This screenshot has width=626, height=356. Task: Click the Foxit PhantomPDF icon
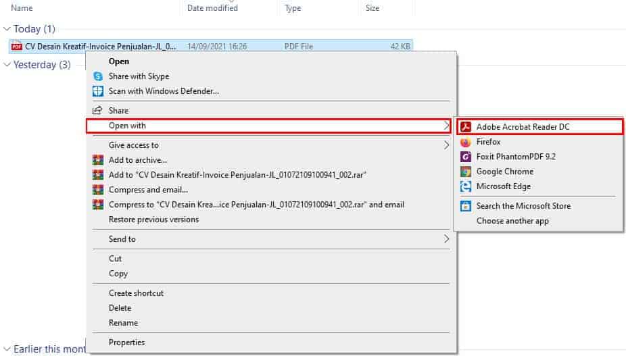pyautogui.click(x=466, y=157)
